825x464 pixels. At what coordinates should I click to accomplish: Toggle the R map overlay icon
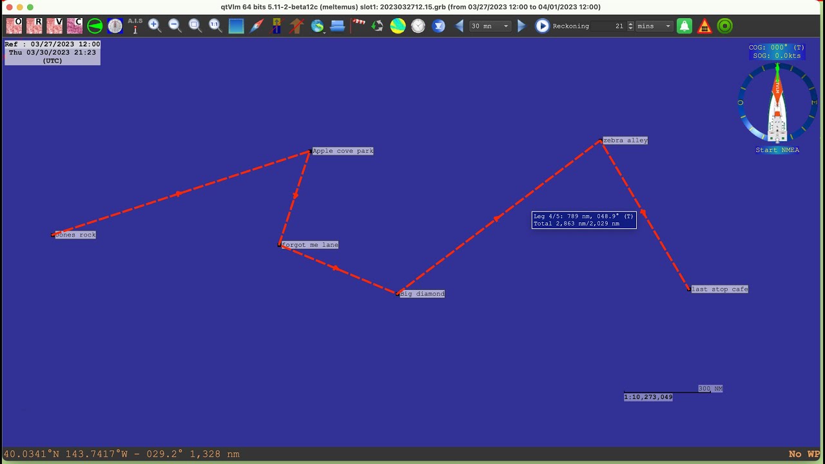pos(34,26)
